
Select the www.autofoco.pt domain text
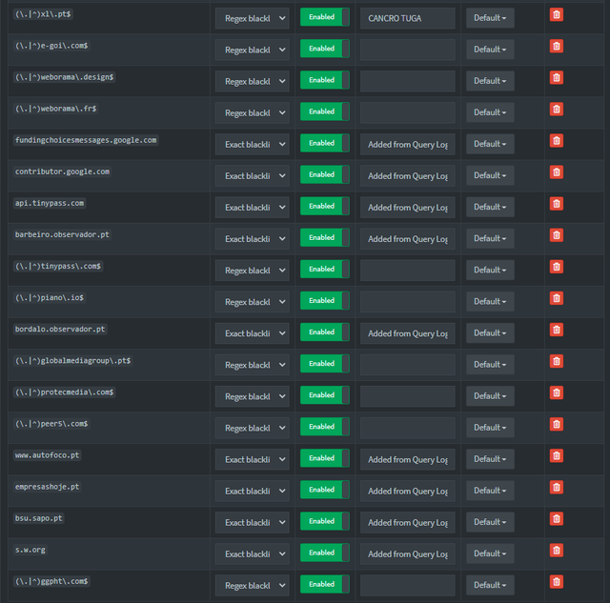47,455
